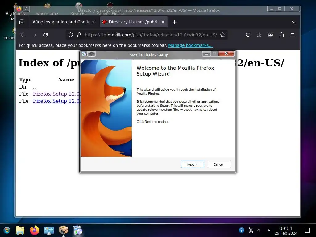Maximize the Mozilla Firefox browser window
This screenshot has width=316, height=237.
[280, 9]
